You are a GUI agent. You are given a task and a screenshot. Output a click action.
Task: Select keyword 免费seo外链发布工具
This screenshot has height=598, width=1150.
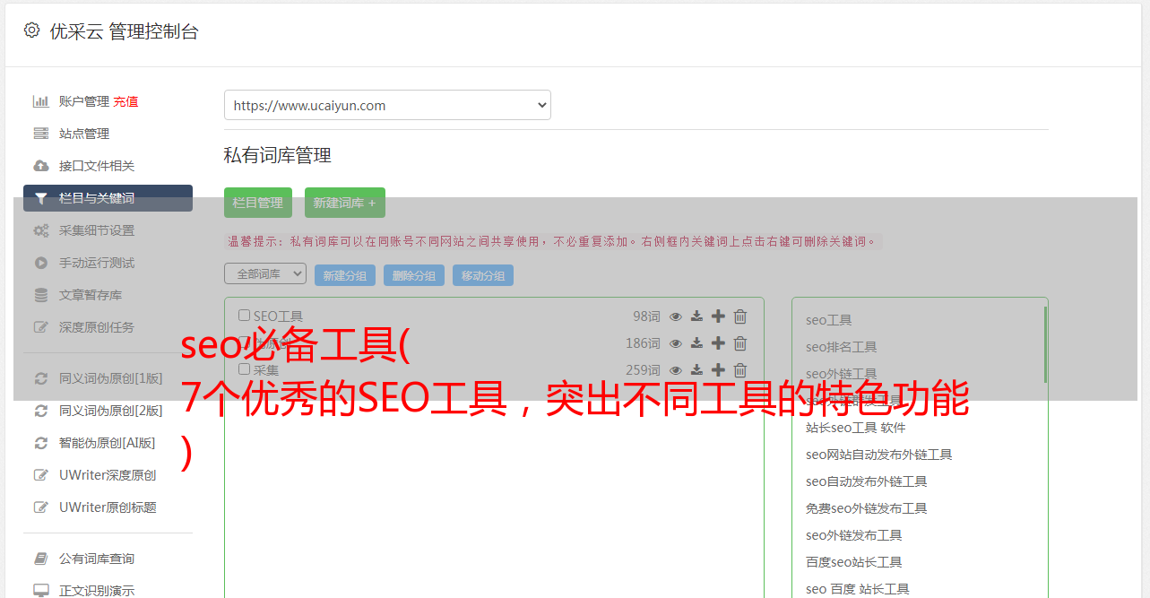click(867, 508)
